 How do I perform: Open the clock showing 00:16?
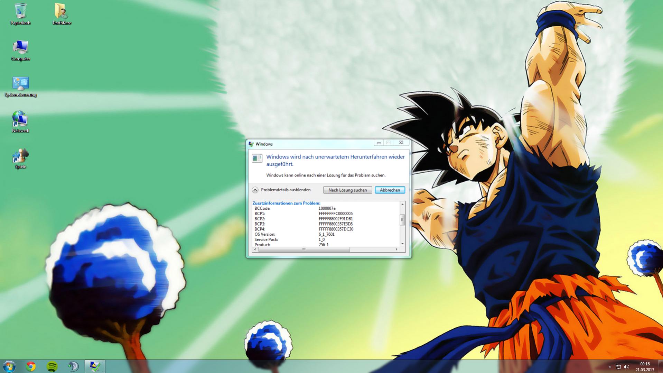pos(645,364)
